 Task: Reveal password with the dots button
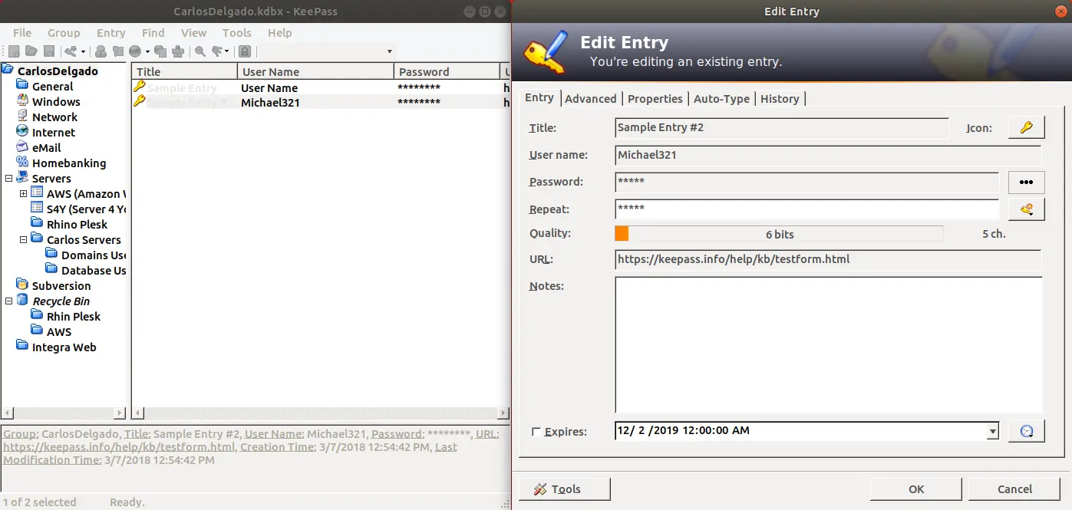coord(1026,182)
